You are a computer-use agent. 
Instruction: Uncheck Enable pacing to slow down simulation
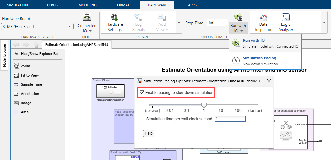tap(142, 93)
